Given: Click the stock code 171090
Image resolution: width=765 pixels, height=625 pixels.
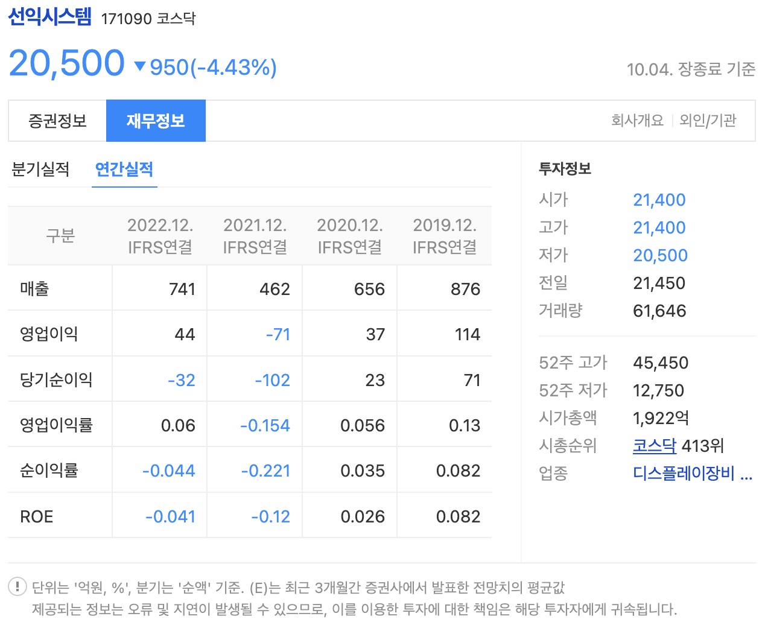Looking at the screenshot, I should 127,19.
